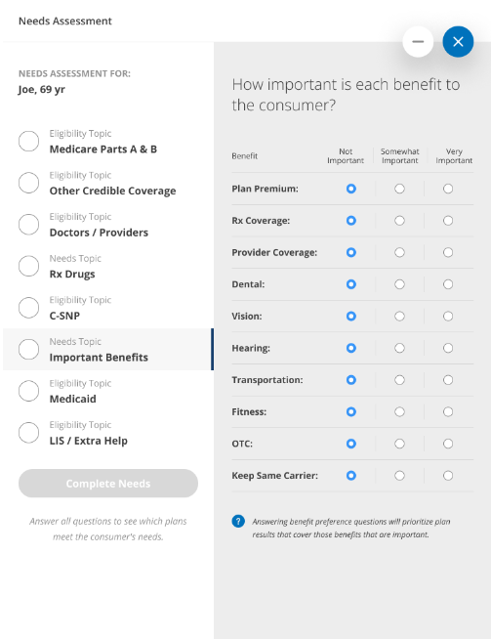Screen dimensions: 491x639
Task: Set Fitness to Somewhat Important
Action: [399, 411]
